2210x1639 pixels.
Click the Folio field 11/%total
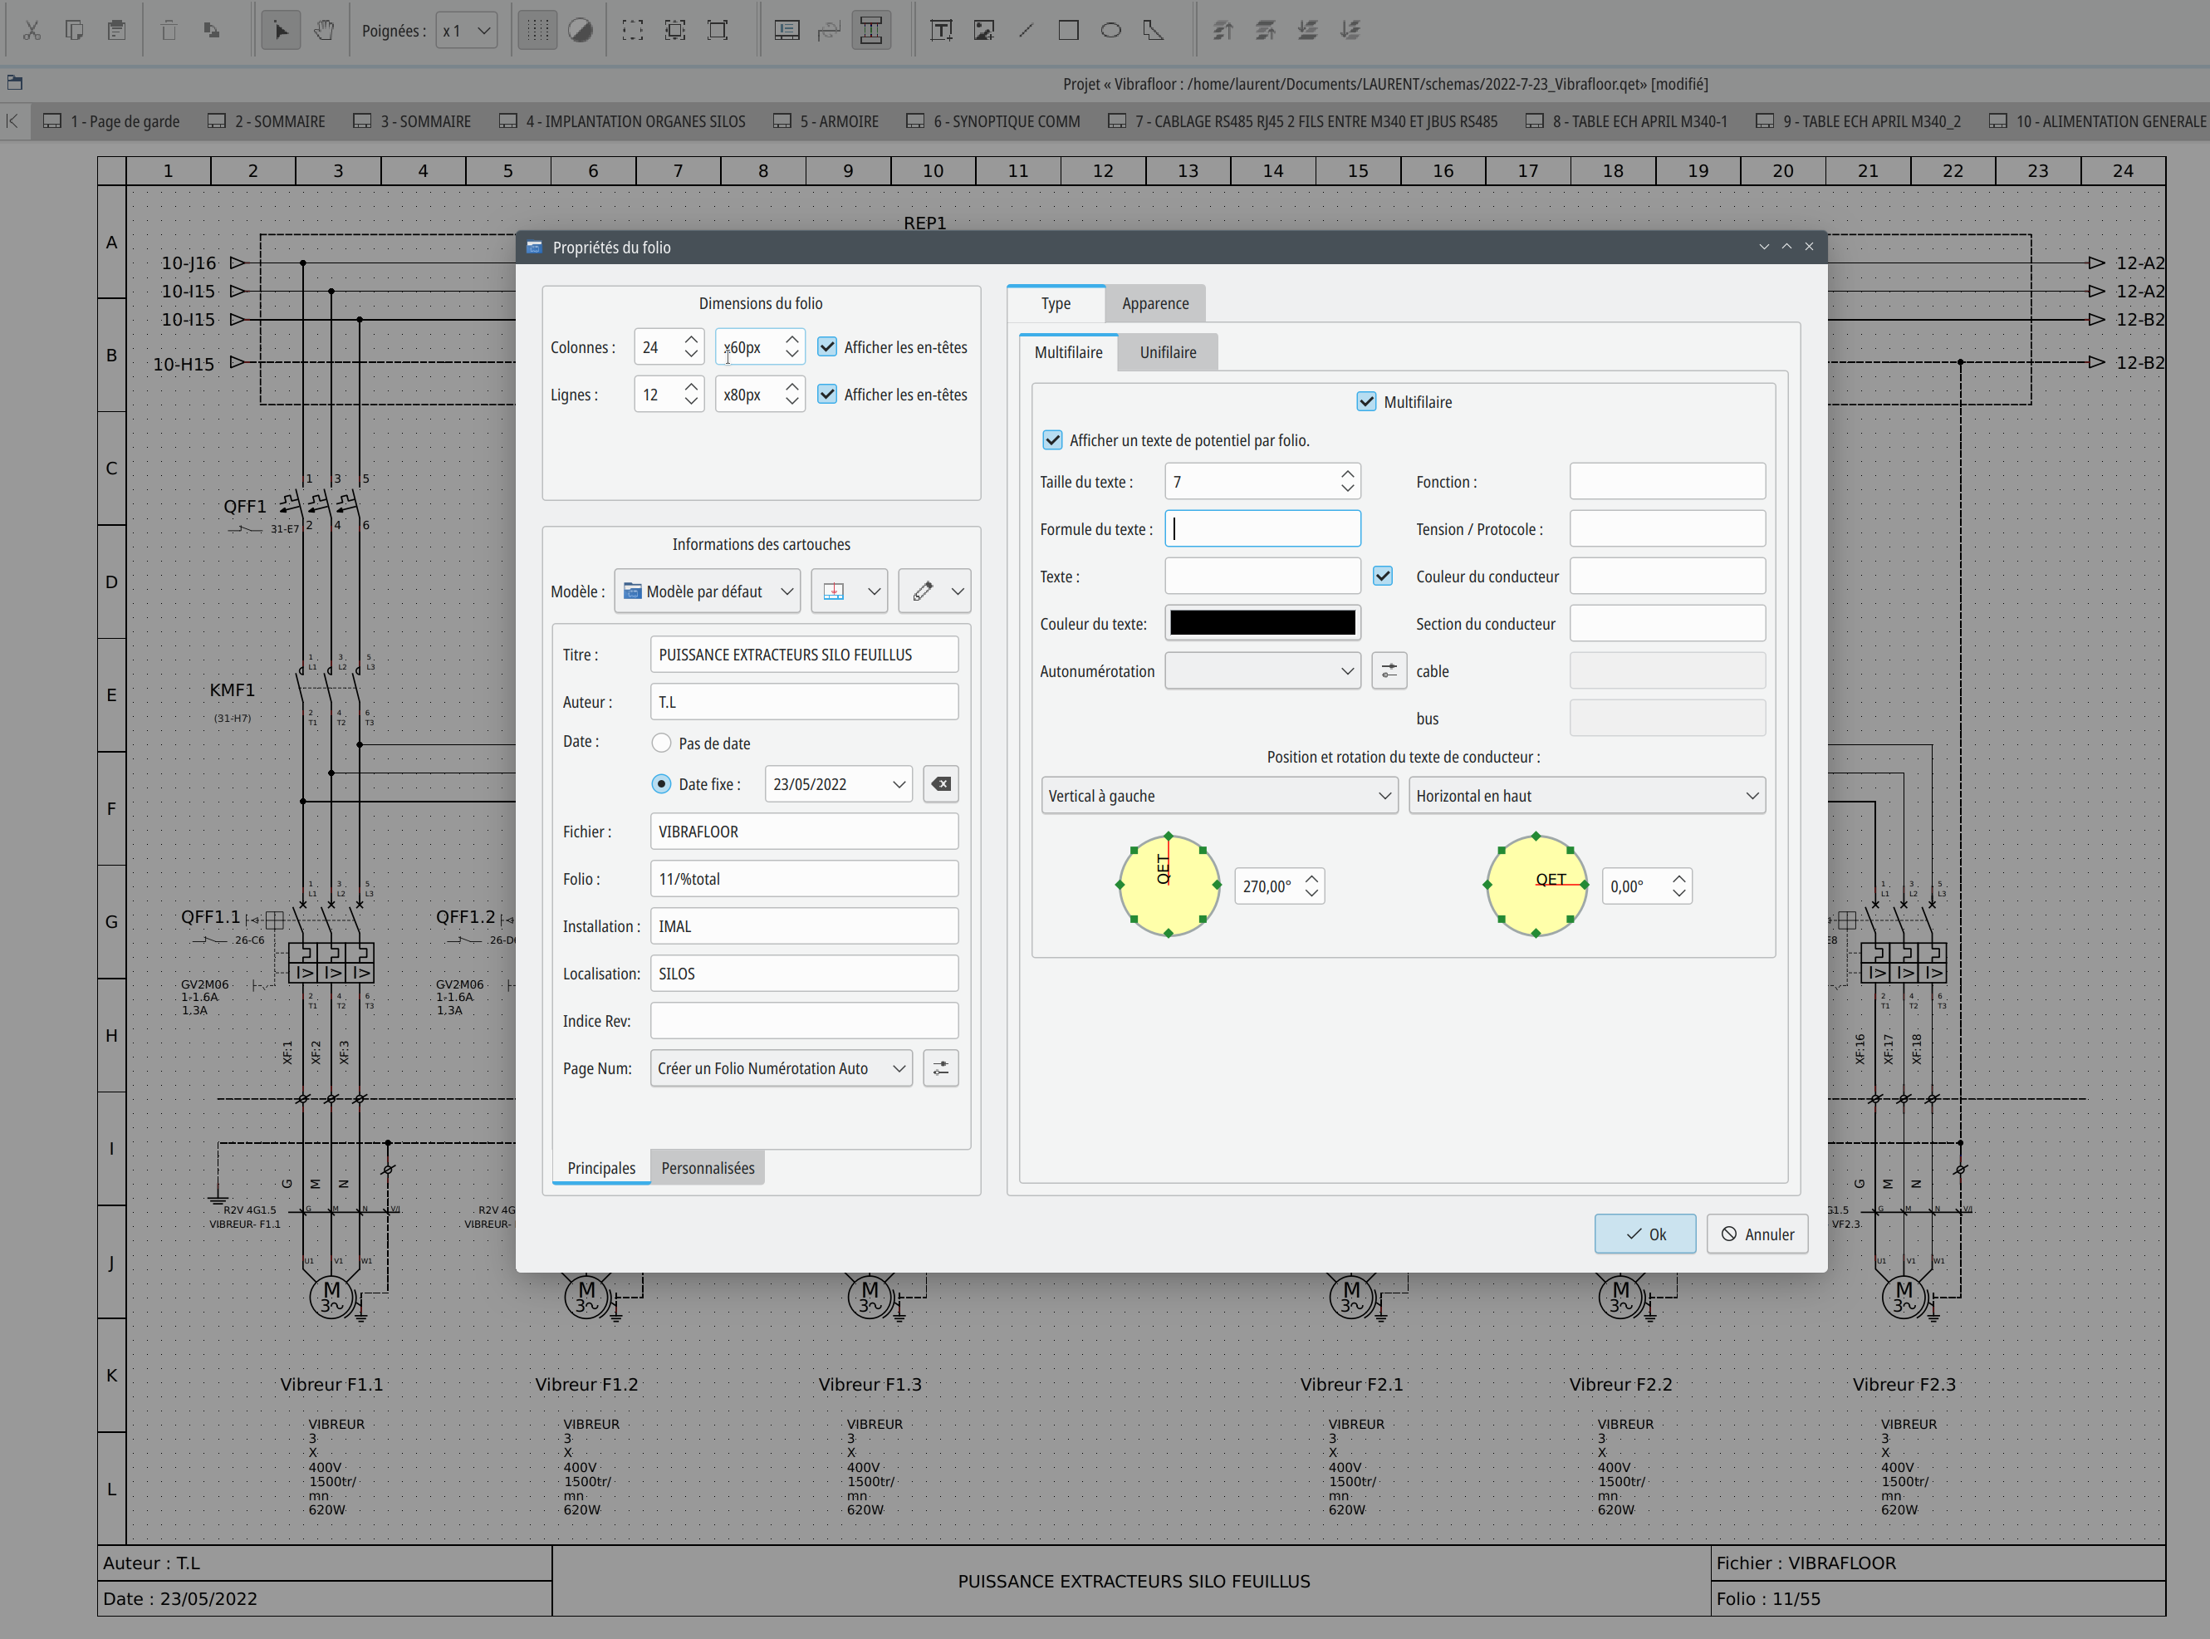coord(803,879)
